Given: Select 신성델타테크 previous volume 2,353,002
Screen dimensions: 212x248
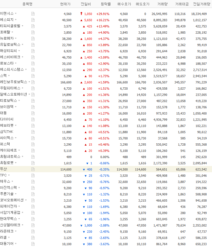Looking at the screenshot, I should 200,225.
